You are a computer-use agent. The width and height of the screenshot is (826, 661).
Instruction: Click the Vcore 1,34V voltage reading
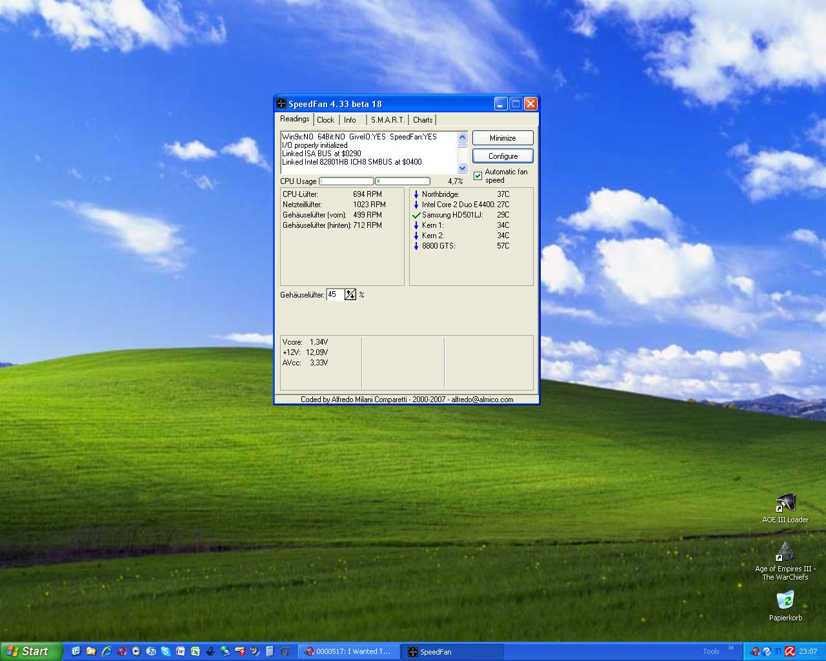coord(305,342)
